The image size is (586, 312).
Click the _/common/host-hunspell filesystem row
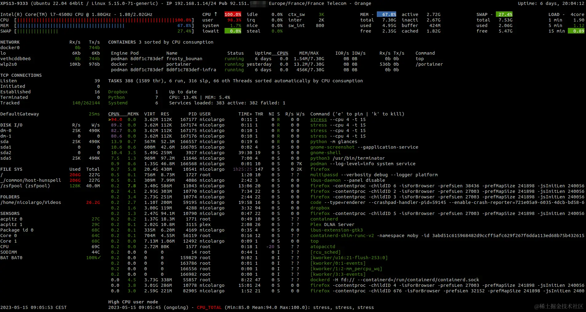pos(50,180)
